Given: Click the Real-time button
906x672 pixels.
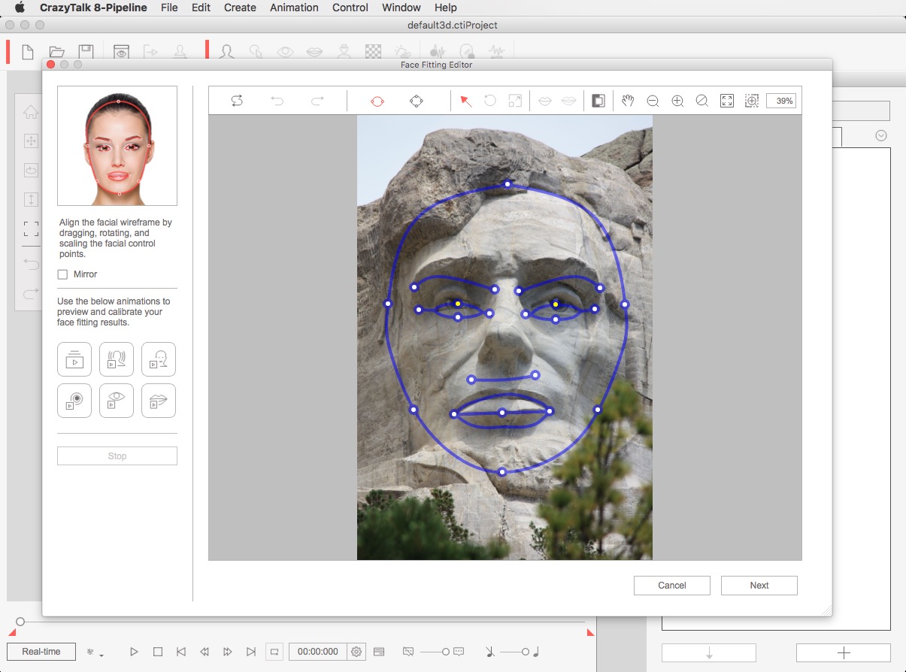Looking at the screenshot, I should [x=41, y=652].
